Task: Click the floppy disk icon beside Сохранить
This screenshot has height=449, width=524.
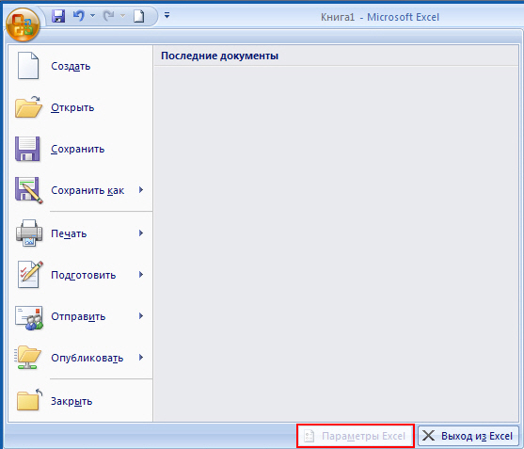Action: tap(27, 149)
